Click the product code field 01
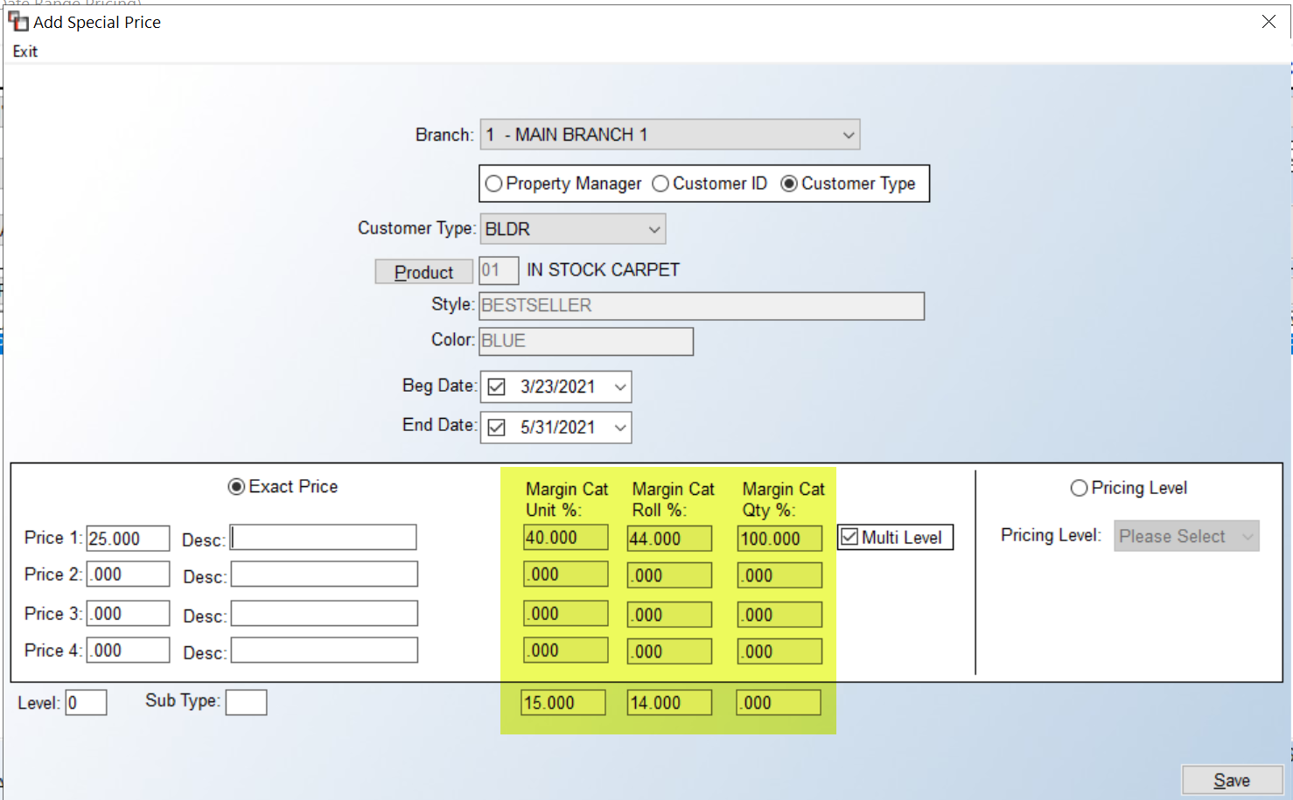This screenshot has height=800, width=1293. (499, 270)
